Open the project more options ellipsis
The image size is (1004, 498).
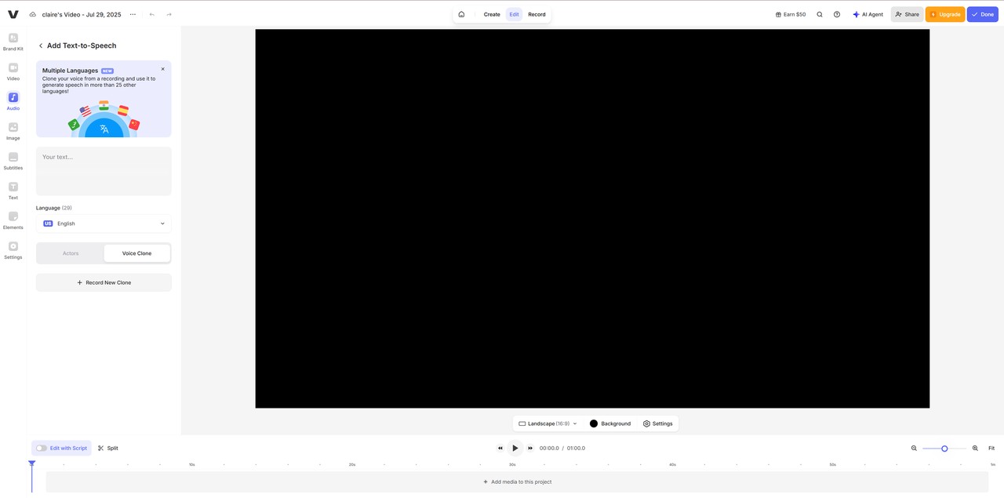coord(133,14)
